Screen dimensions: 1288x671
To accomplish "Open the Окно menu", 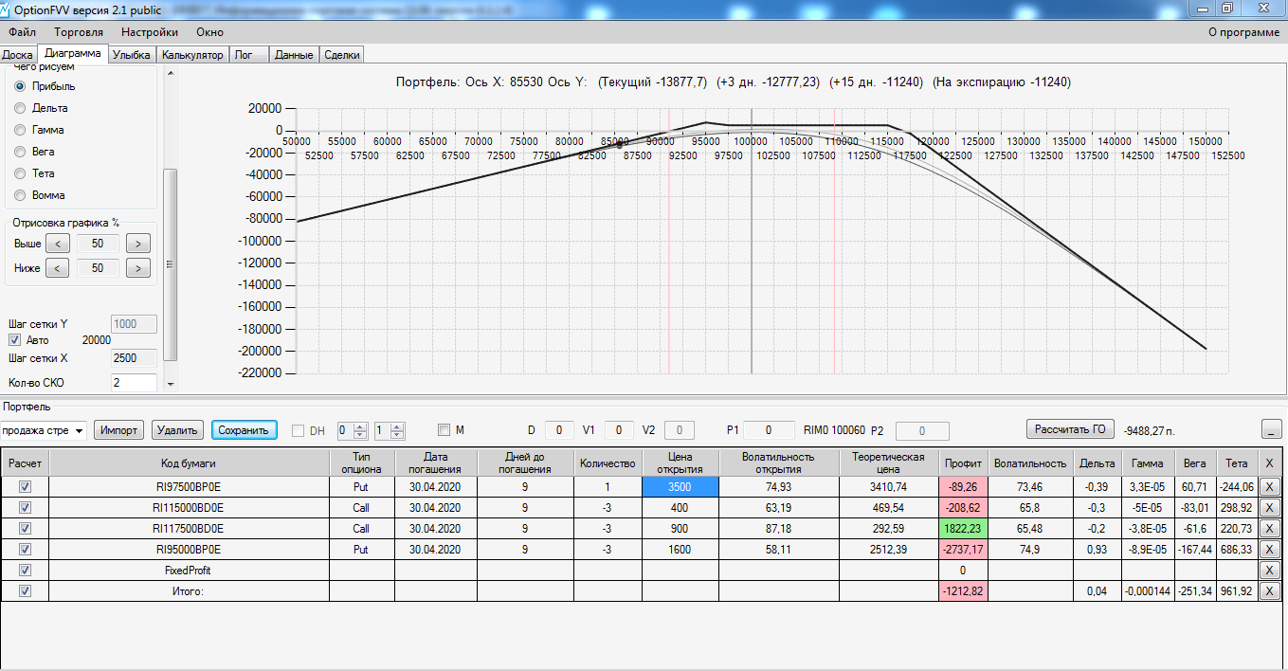I will pos(209,32).
